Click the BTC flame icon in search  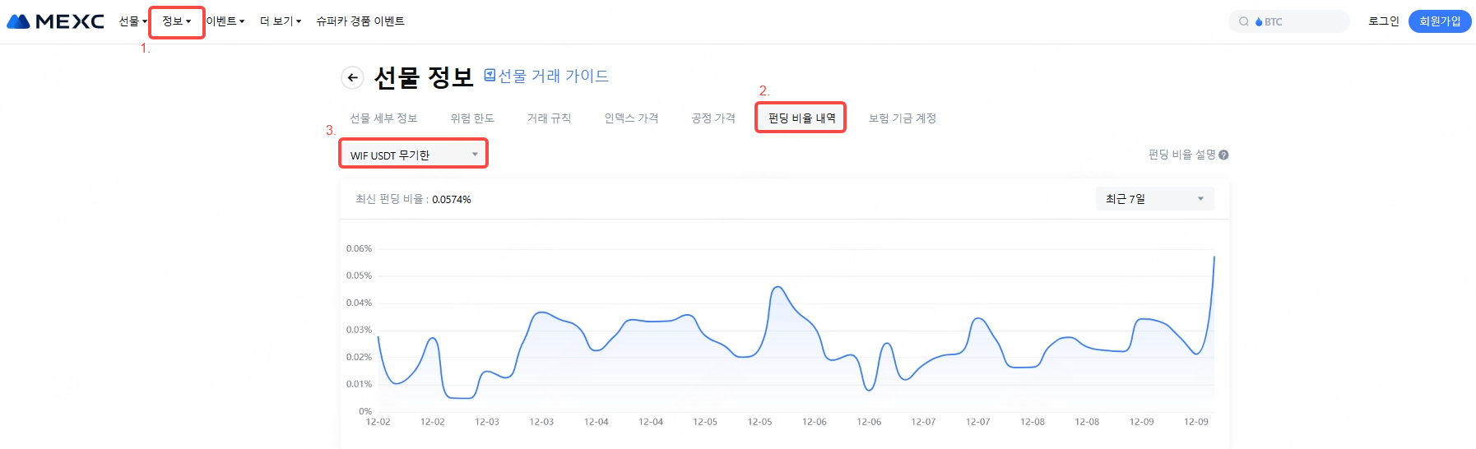pos(1259,22)
